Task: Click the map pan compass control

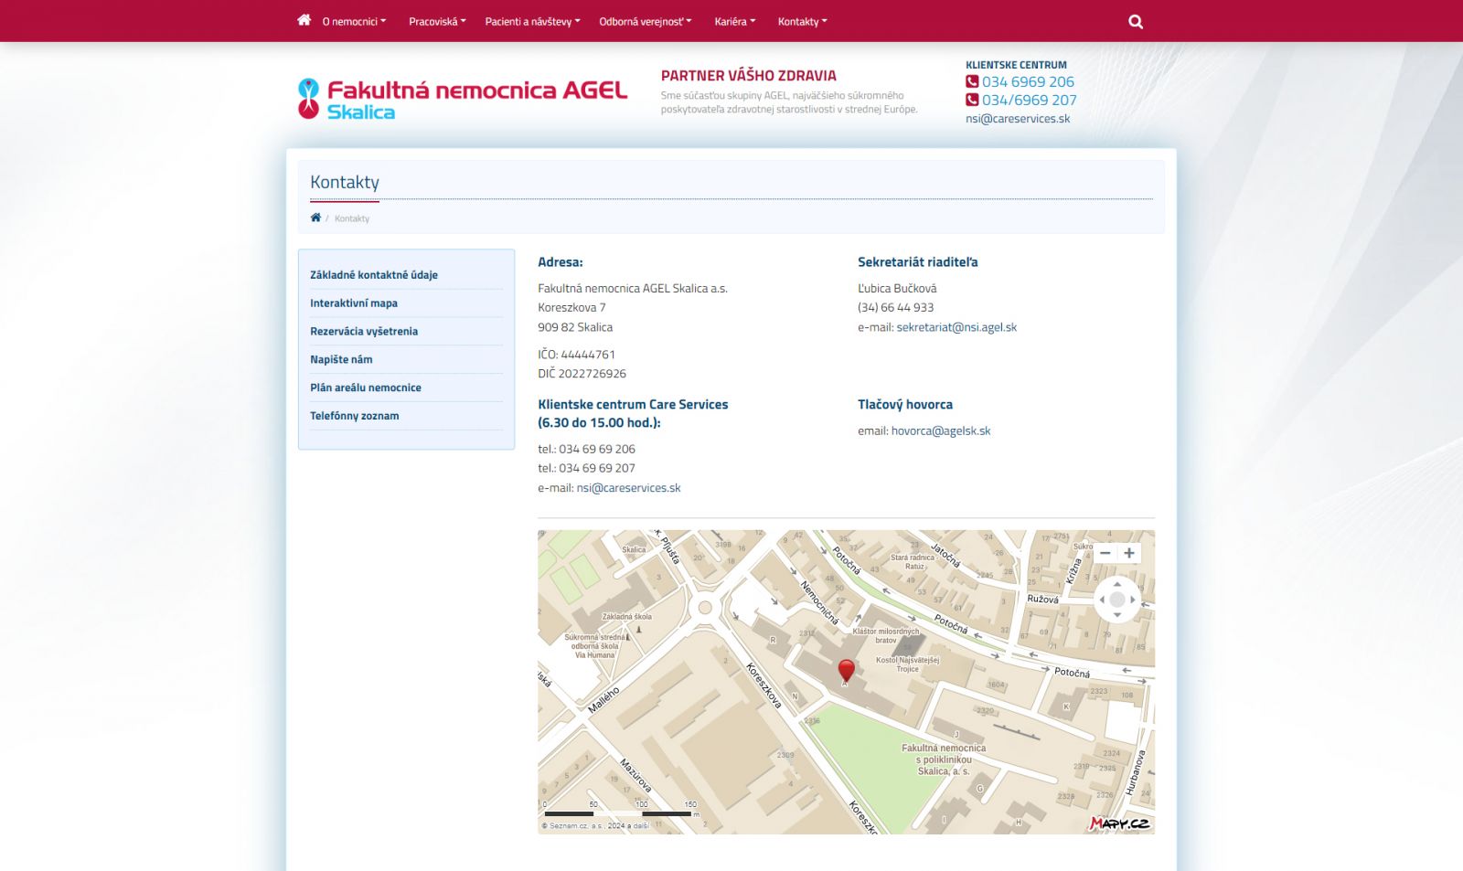Action: click(1116, 600)
